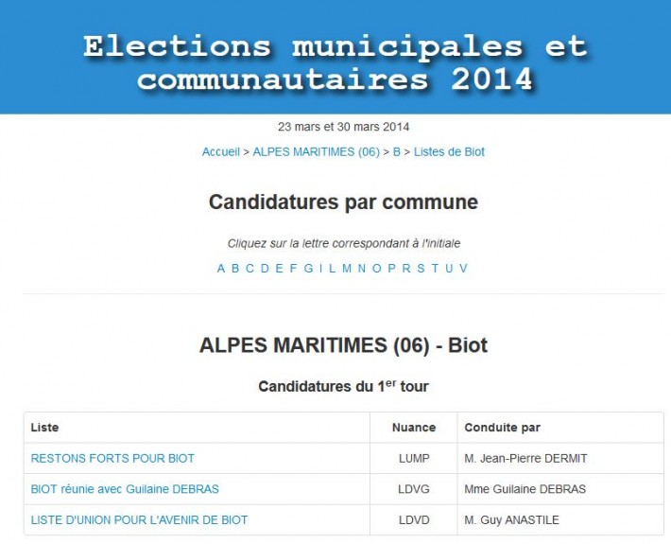Pick letter L in alphabet index
671x544 pixels.
332,268
